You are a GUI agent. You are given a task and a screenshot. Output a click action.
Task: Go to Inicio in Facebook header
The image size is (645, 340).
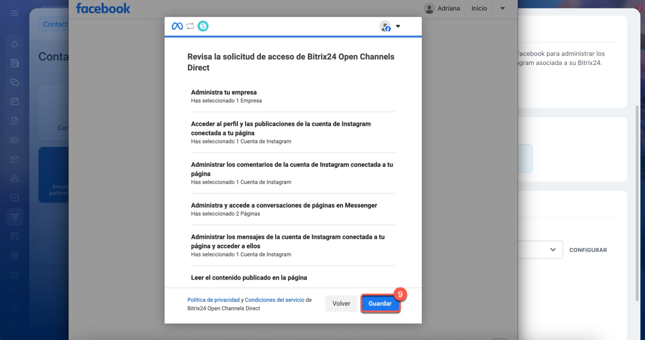pyautogui.click(x=479, y=8)
